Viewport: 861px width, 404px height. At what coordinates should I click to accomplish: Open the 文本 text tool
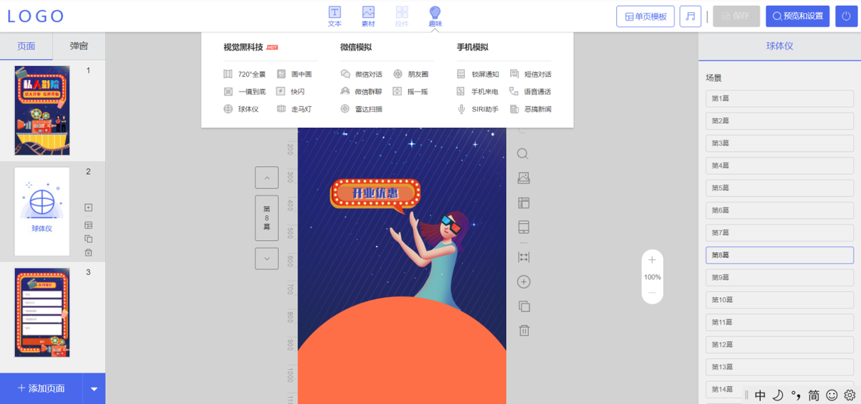(x=334, y=16)
